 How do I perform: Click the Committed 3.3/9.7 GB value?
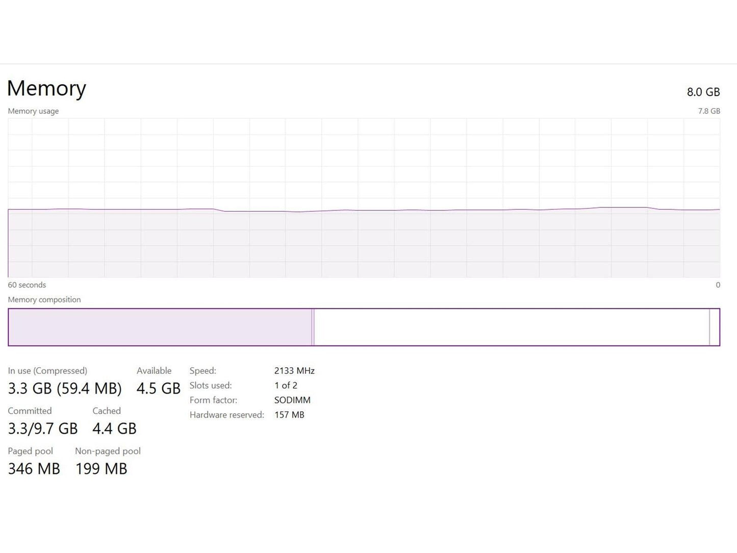coord(43,429)
